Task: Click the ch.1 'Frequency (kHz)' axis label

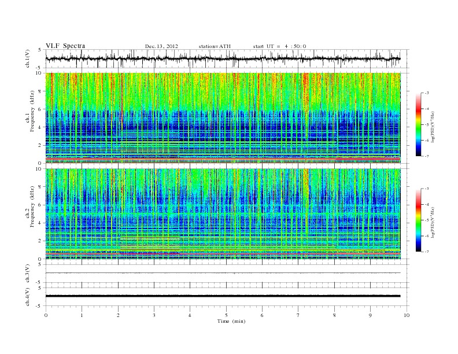Action: tap(32, 111)
